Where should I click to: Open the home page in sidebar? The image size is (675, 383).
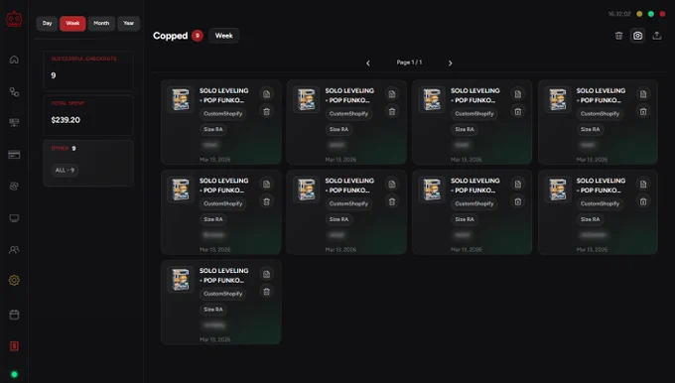14,60
